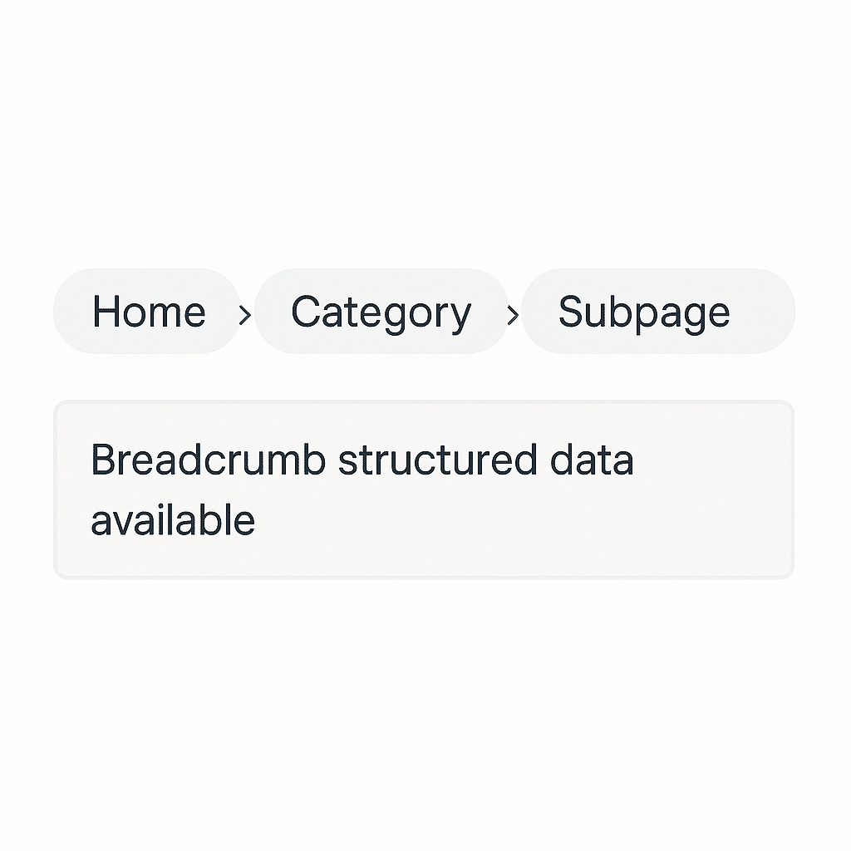
Task: Choose the first breadcrumb item, Home
Action: click(x=148, y=312)
